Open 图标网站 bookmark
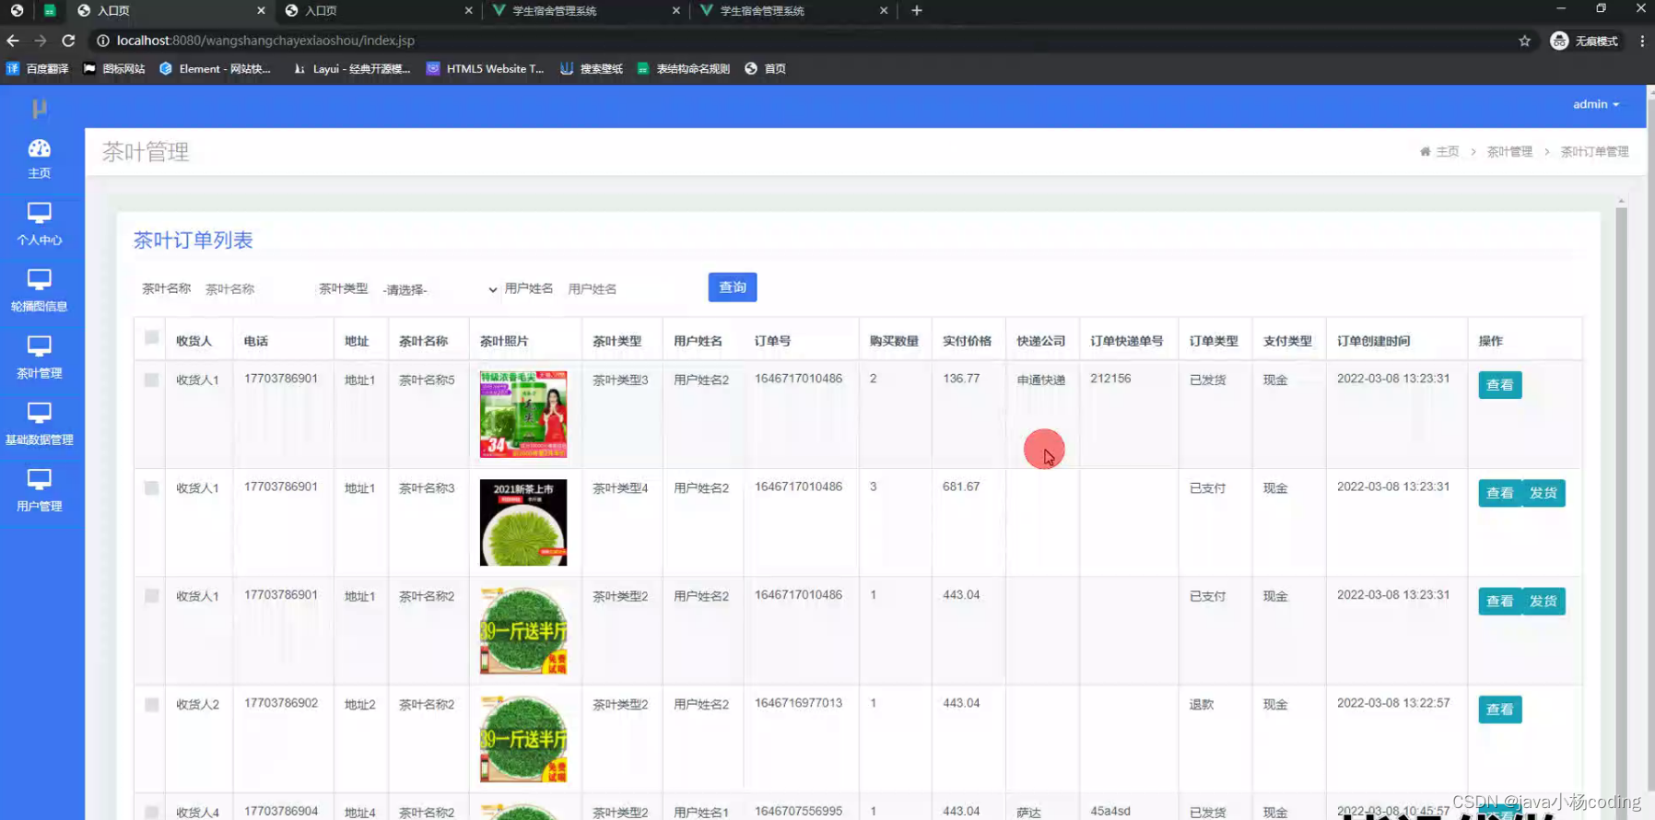 (114, 68)
